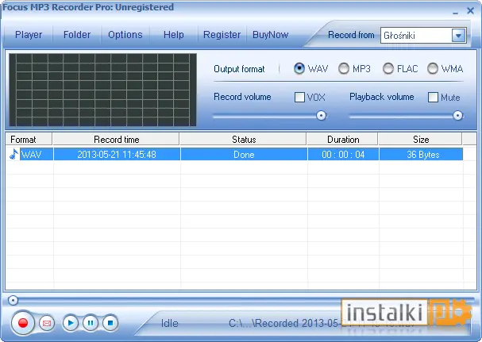Sort by the Duration column header
Viewport: 482px width, 342px height.
[x=343, y=139]
